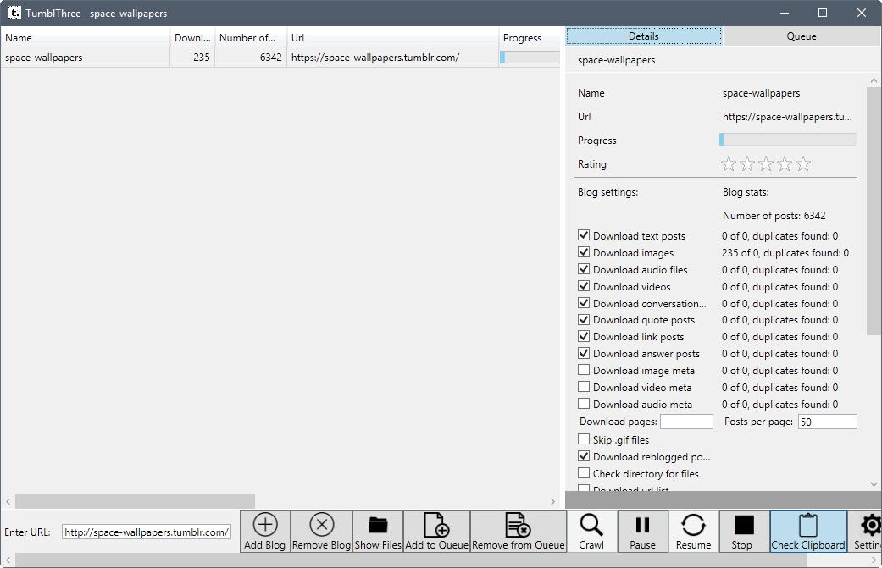Click blog list horizontal scroll left arrow

coord(8,501)
